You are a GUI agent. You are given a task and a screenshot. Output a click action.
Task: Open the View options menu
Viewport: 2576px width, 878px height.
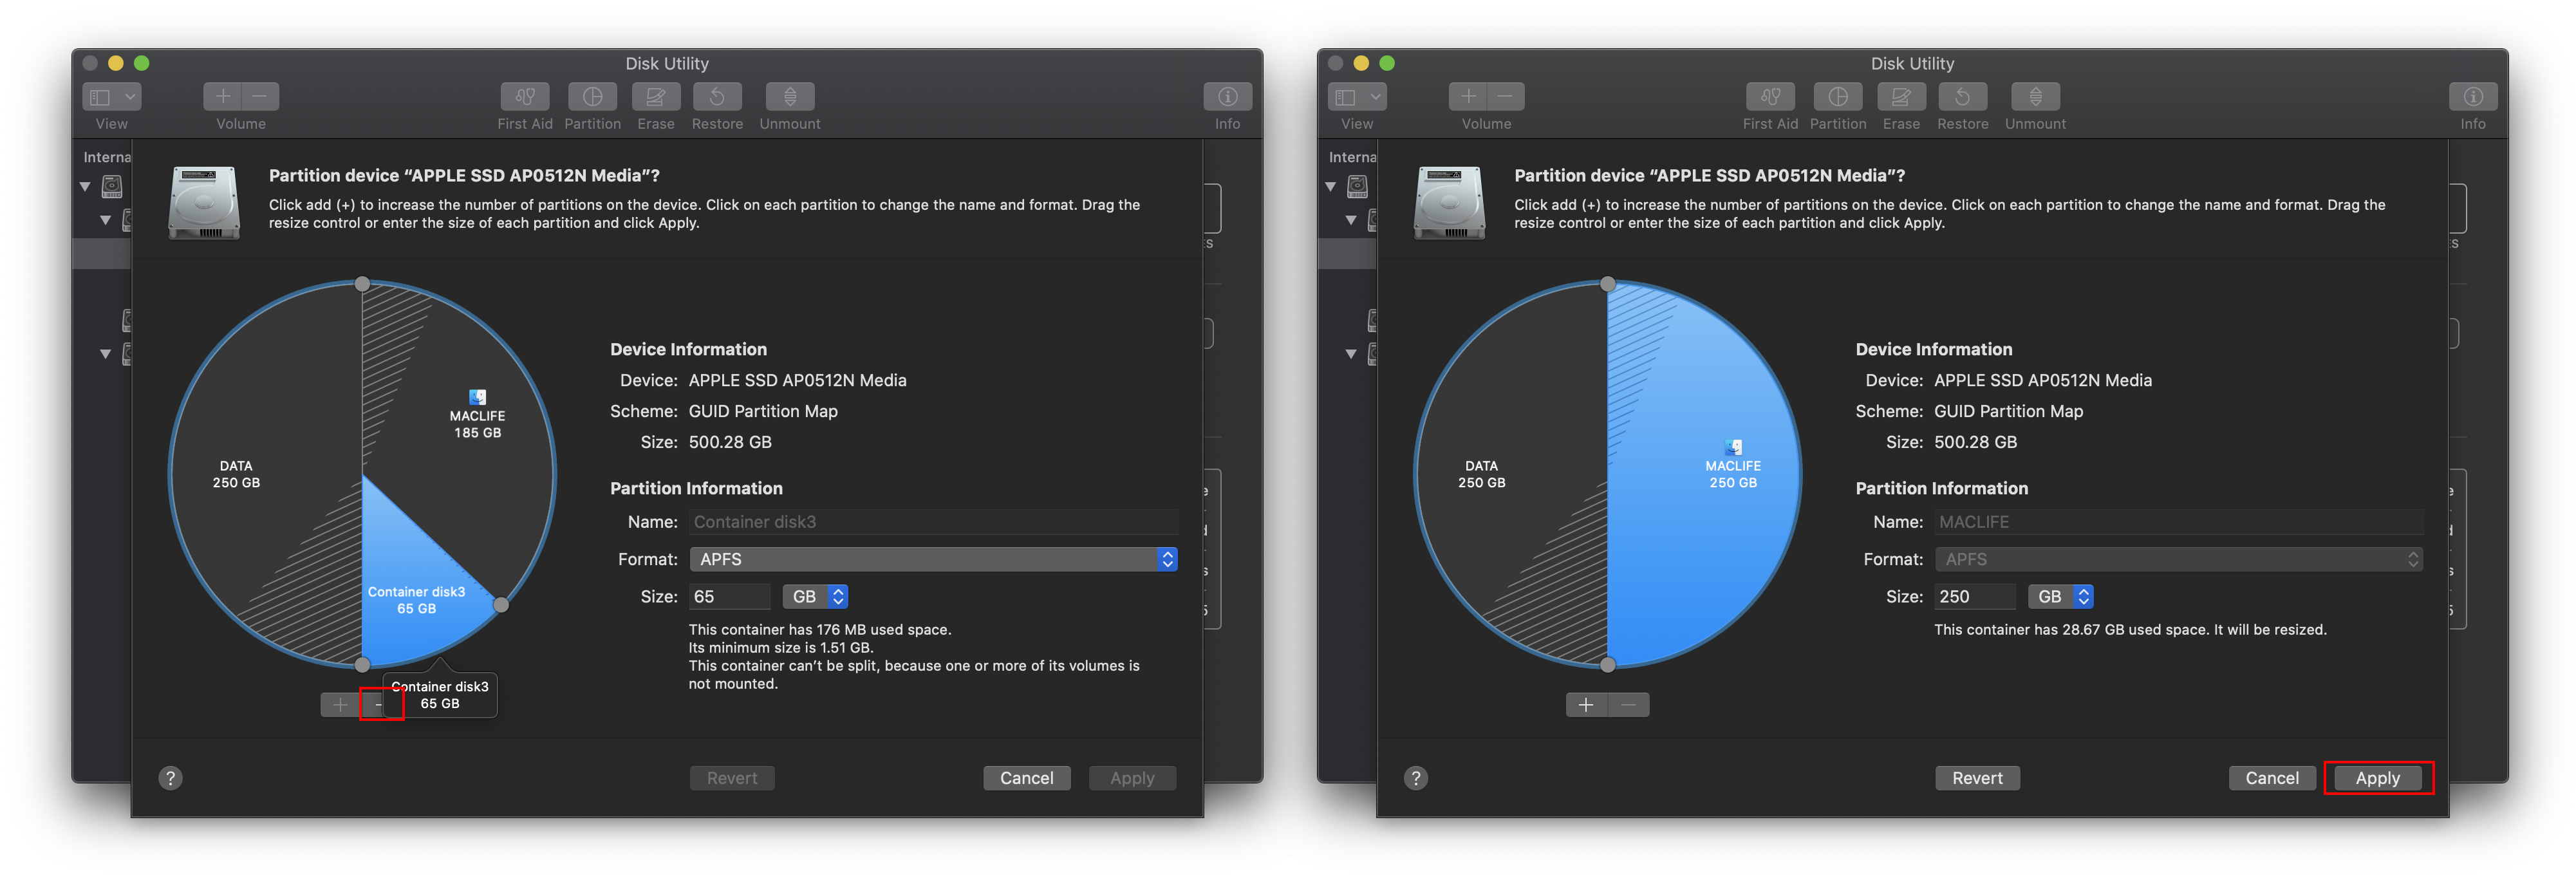(x=111, y=96)
